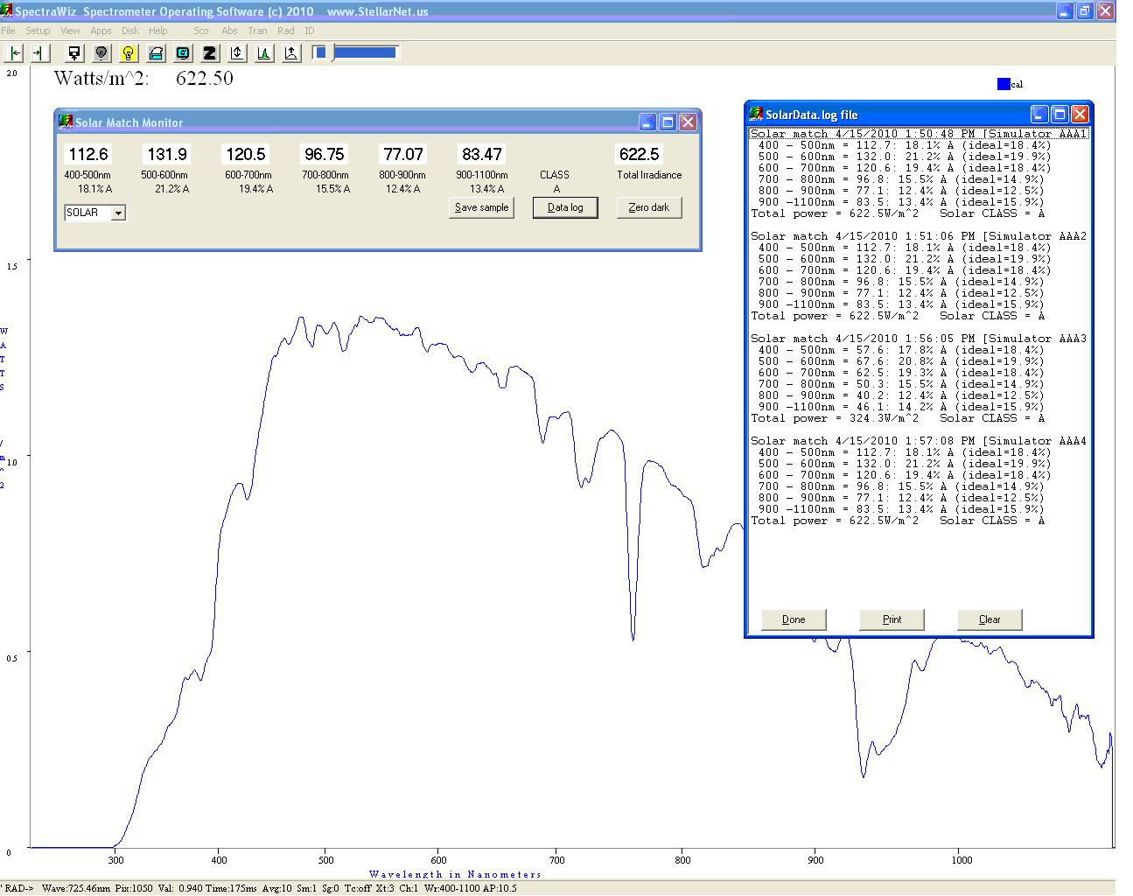The width and height of the screenshot is (1133, 896).
Task: Open the Disk menu
Action: pyautogui.click(x=130, y=31)
